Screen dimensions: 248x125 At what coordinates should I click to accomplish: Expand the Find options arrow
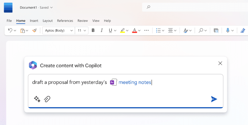[205, 31]
